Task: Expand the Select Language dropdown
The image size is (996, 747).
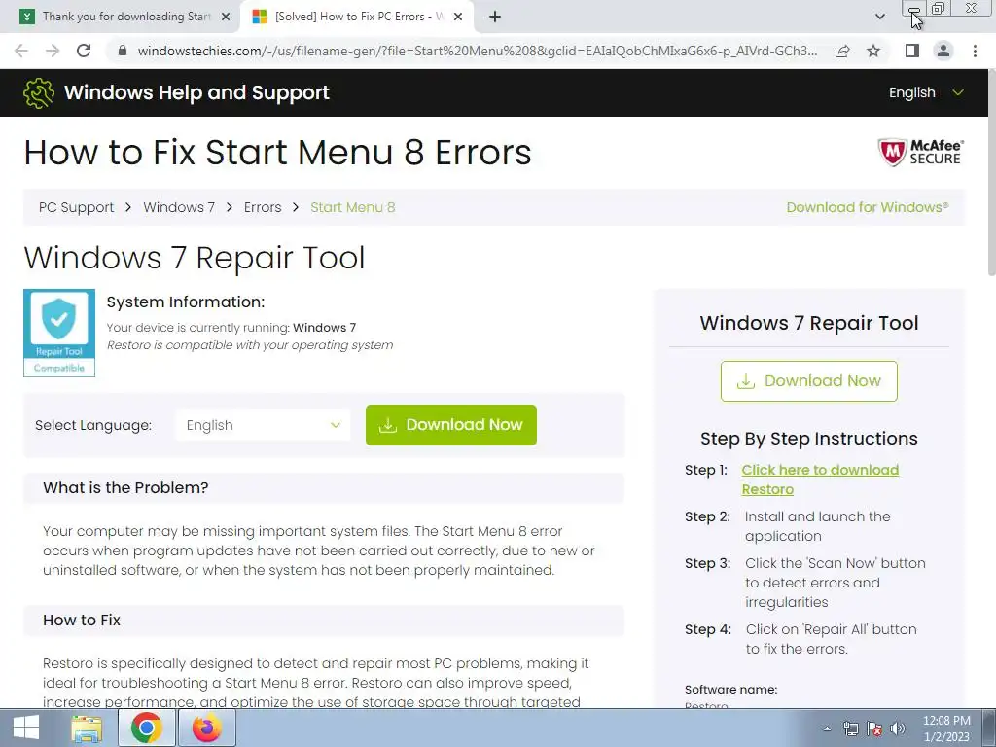Action: coord(263,425)
